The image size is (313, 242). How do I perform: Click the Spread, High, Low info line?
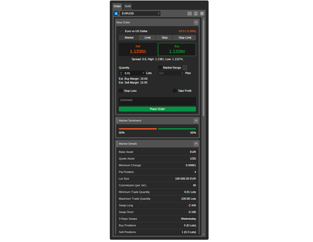(157, 59)
